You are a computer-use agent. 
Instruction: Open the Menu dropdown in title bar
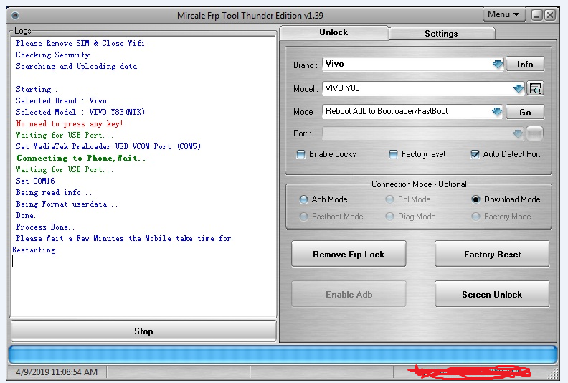pyautogui.click(x=503, y=14)
